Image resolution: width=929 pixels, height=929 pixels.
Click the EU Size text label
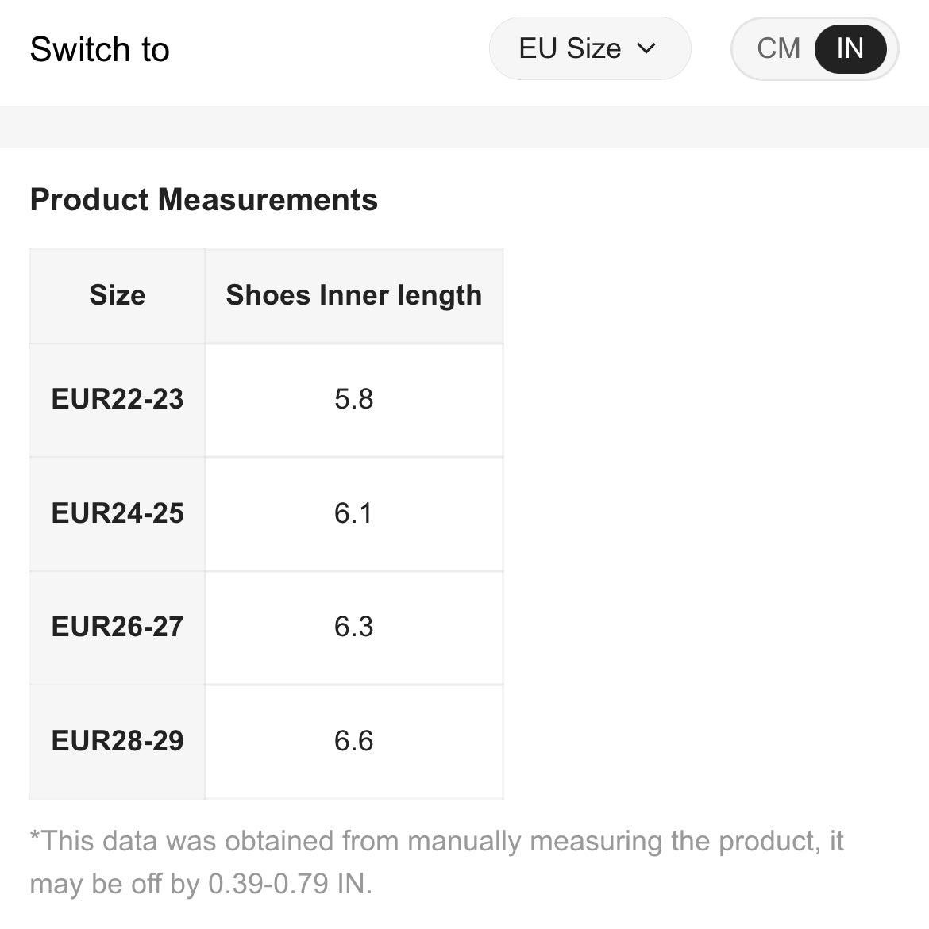tap(569, 49)
